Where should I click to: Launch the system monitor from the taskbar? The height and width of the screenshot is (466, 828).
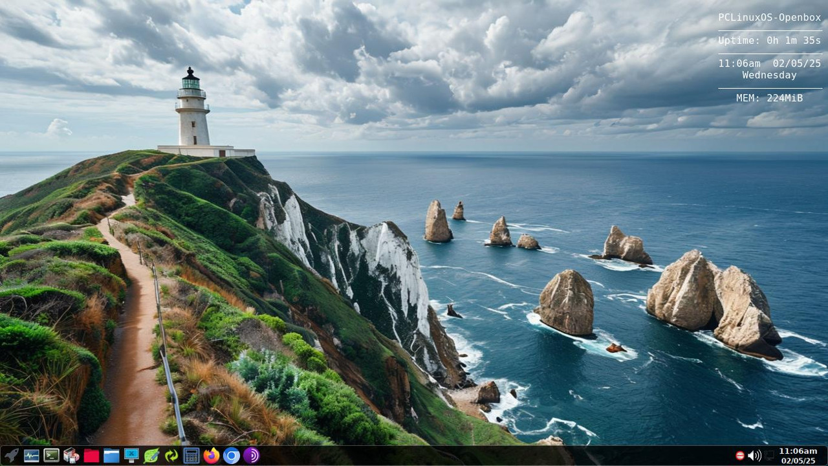(x=31, y=456)
